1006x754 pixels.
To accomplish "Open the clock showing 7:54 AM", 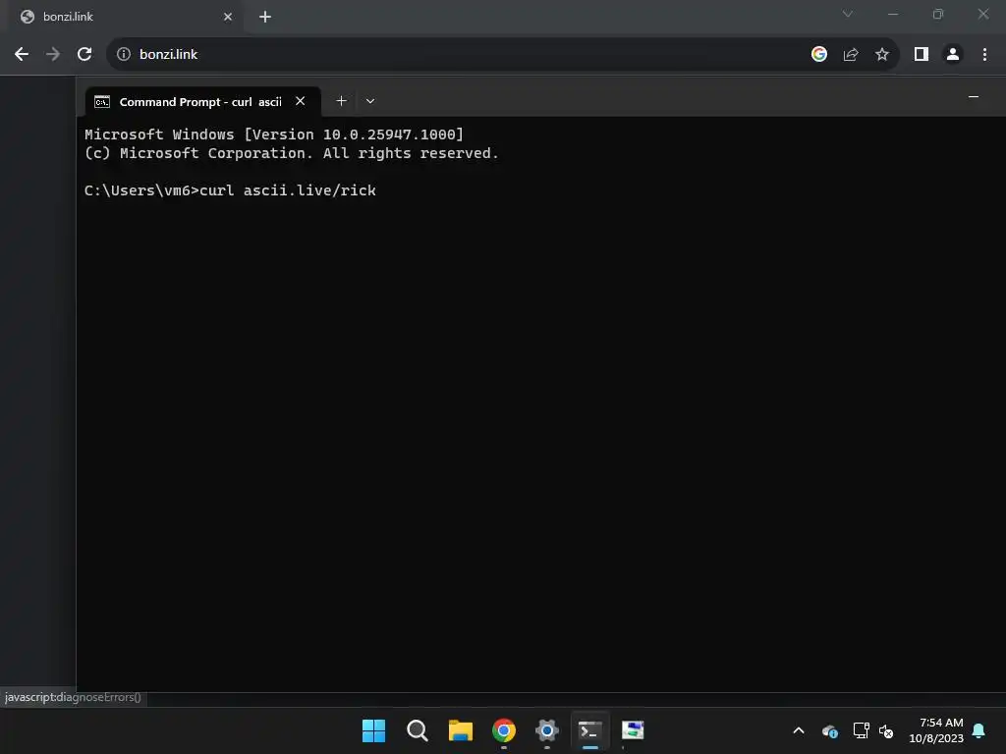I will (936, 730).
